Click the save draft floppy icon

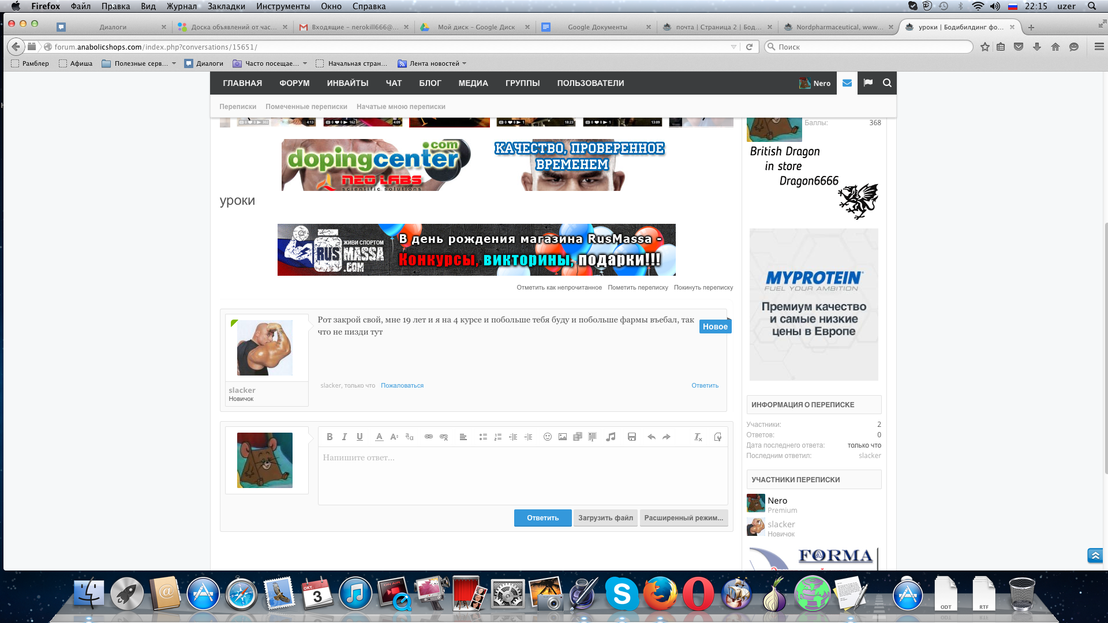click(x=632, y=437)
